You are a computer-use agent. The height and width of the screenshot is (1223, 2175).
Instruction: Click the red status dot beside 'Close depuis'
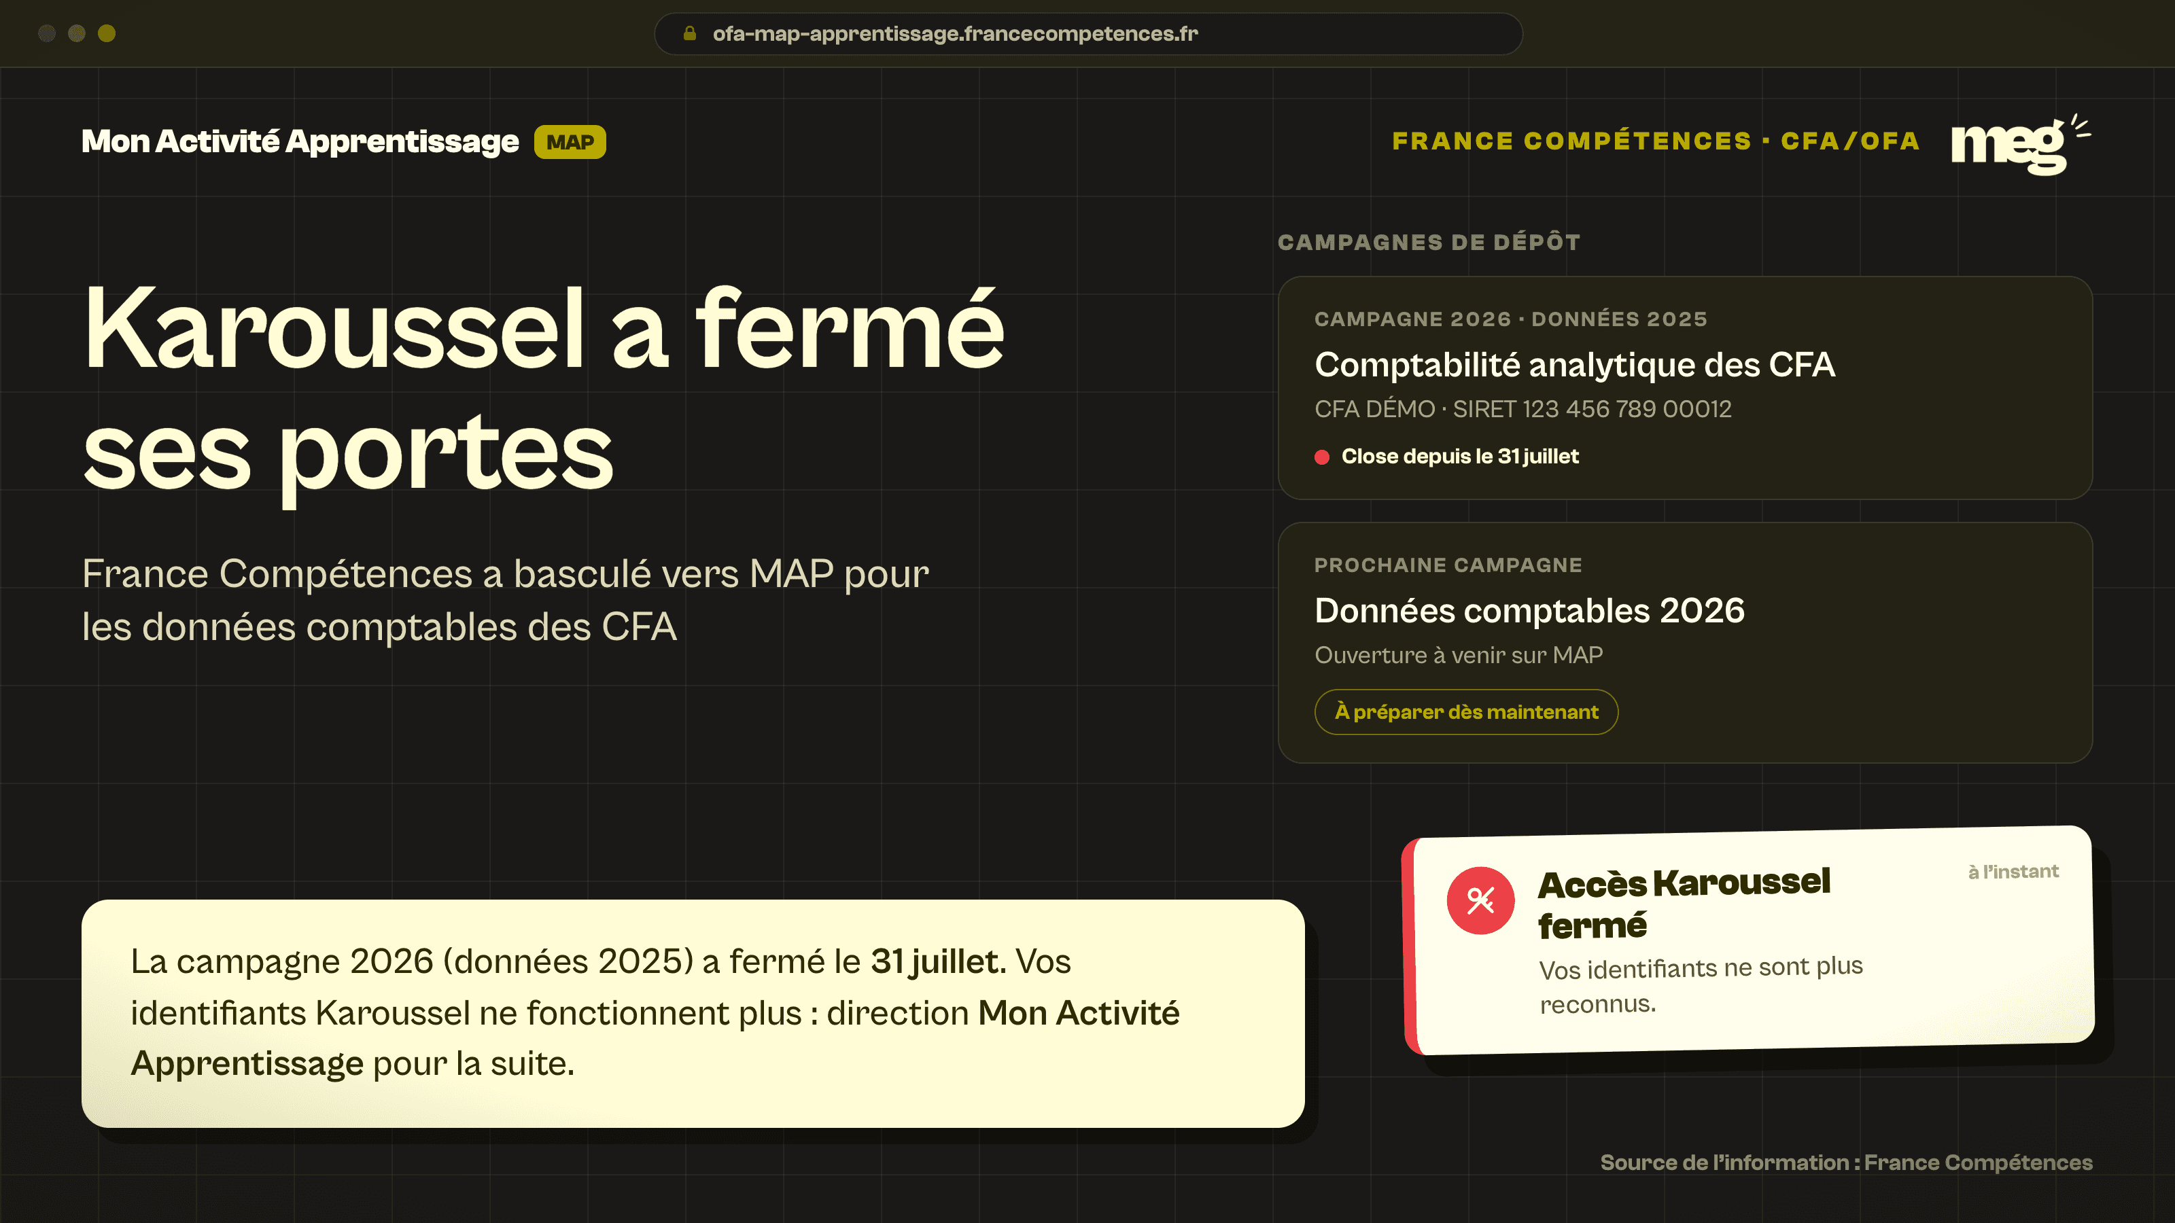1322,457
